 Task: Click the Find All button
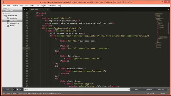pos(161,90)
